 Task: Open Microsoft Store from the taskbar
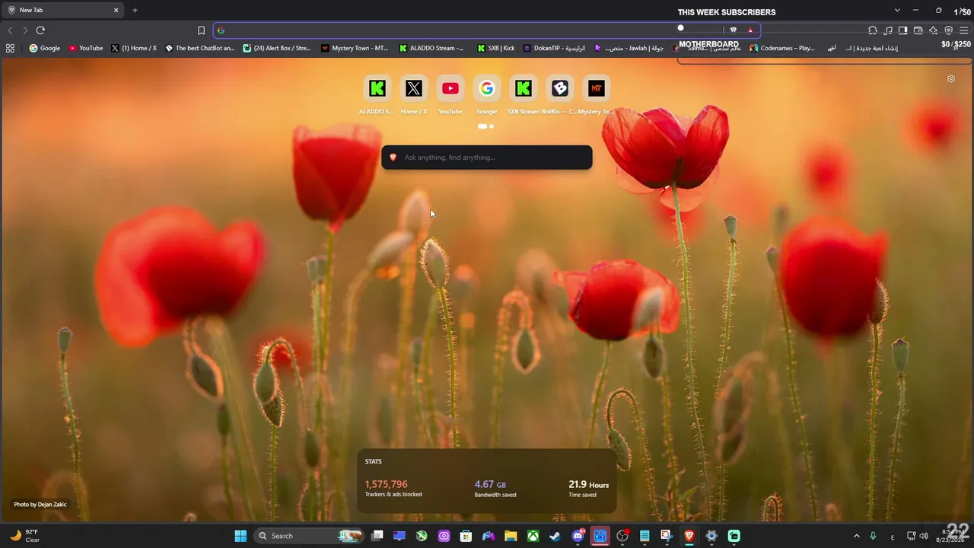(x=466, y=536)
